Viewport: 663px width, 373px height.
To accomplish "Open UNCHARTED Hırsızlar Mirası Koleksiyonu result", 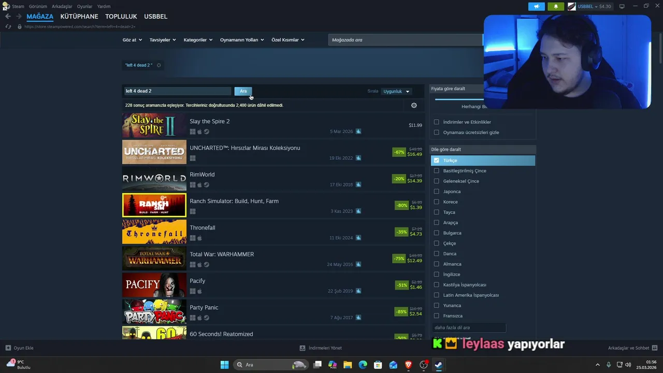I will point(273,152).
